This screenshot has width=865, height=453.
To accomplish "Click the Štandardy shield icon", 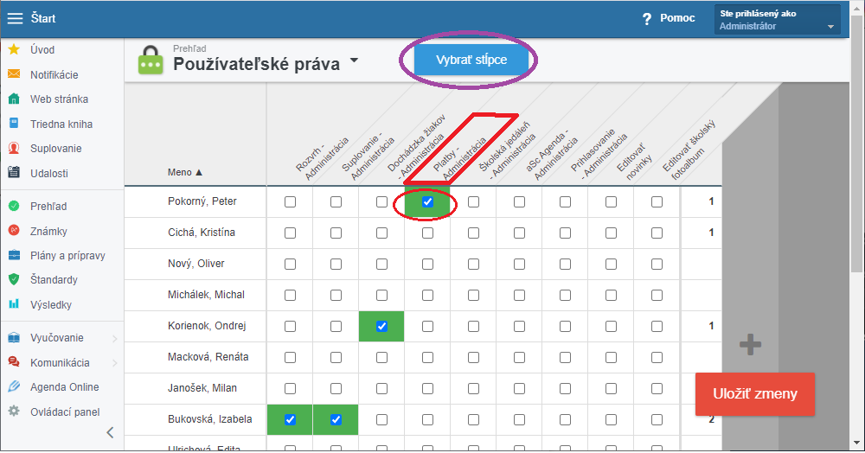I will [x=14, y=279].
